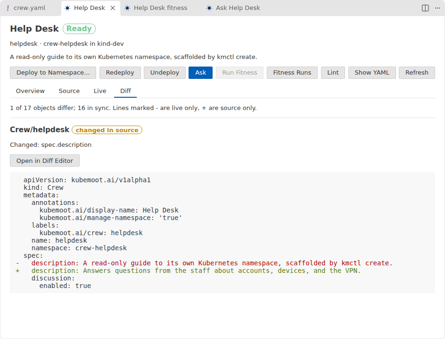
Task: Open the More Actions ellipsis menu
Action: 437,8
